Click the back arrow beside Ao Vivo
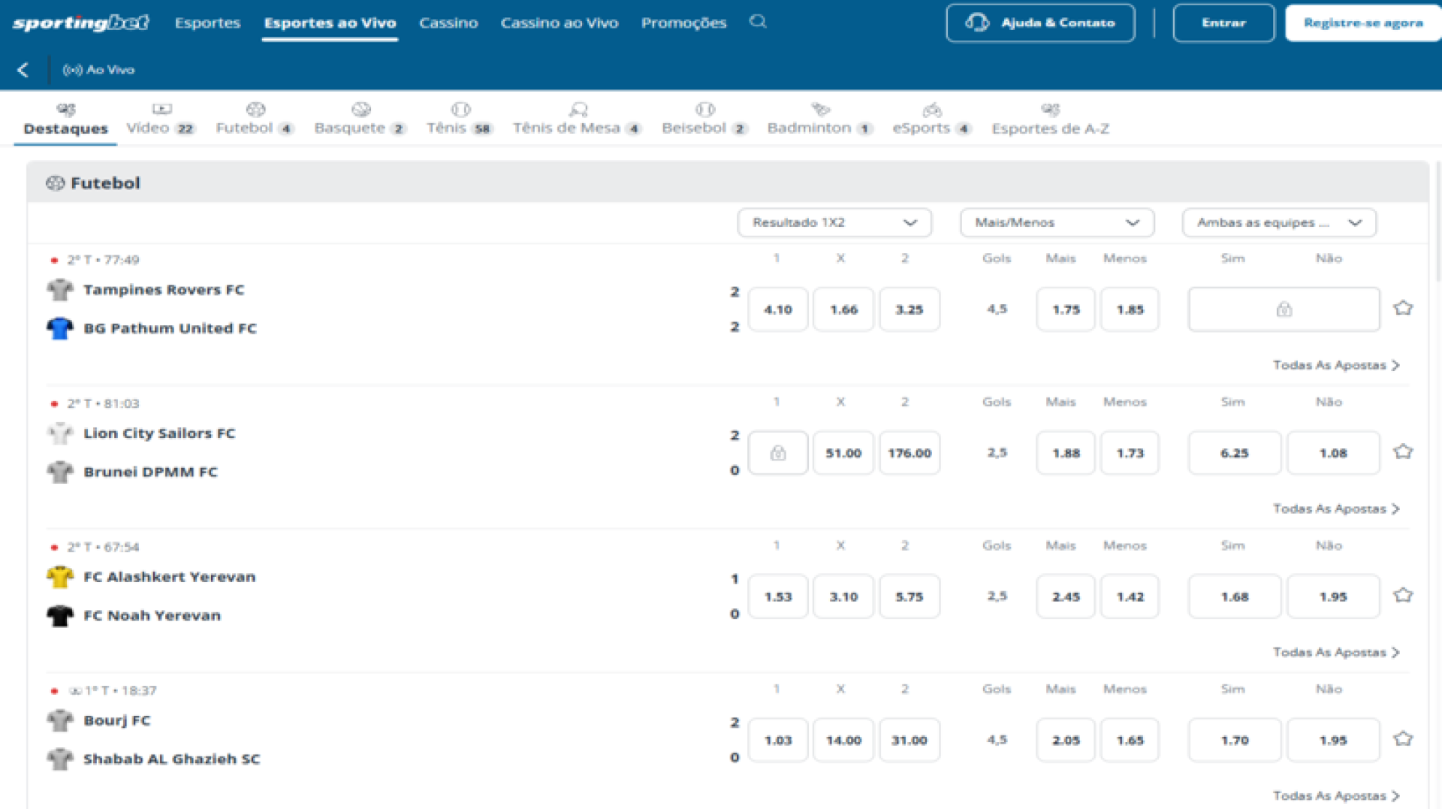Viewport: 1442px width, 809px height. point(23,69)
